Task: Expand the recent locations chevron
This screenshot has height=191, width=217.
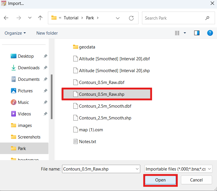Action: pyautogui.click(x=30, y=18)
